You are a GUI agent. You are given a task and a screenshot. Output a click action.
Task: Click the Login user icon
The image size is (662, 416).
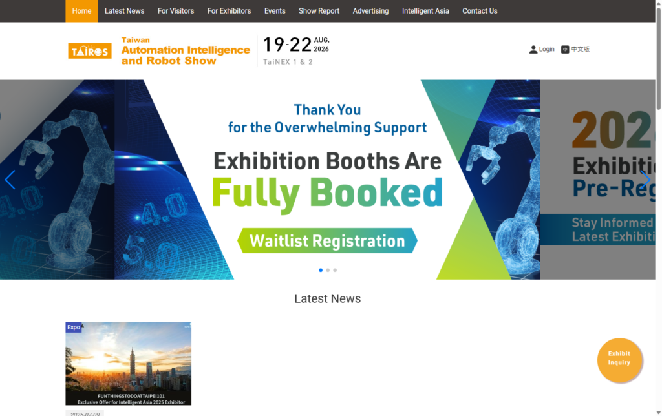(x=533, y=50)
